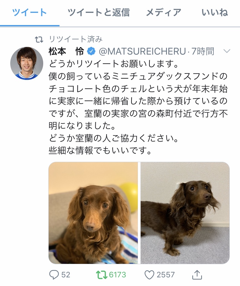The height and width of the screenshot is (286, 240).
Task: Select the いいね tab
Action: coord(215,13)
